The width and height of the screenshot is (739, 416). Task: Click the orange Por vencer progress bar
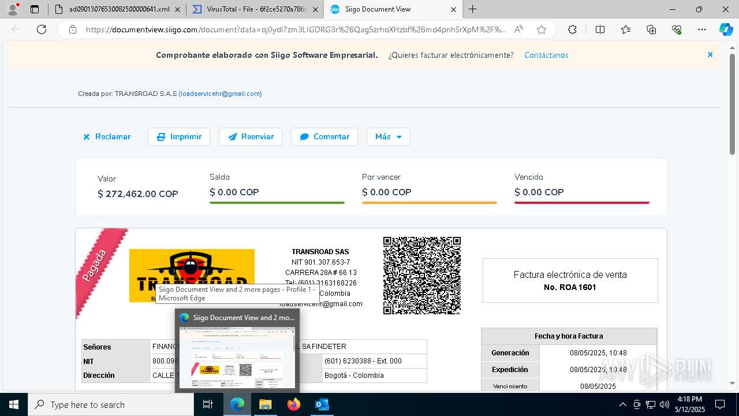pyautogui.click(x=430, y=203)
